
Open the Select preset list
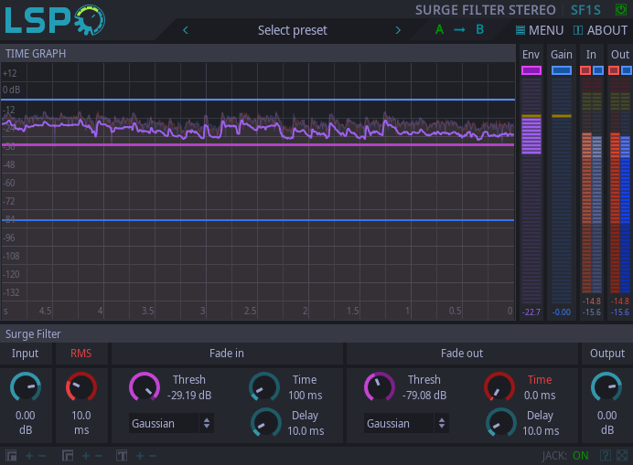pyautogui.click(x=293, y=30)
